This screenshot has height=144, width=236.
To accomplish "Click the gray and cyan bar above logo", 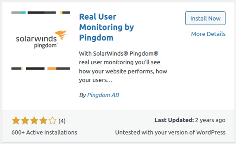I will tap(18, 13).
